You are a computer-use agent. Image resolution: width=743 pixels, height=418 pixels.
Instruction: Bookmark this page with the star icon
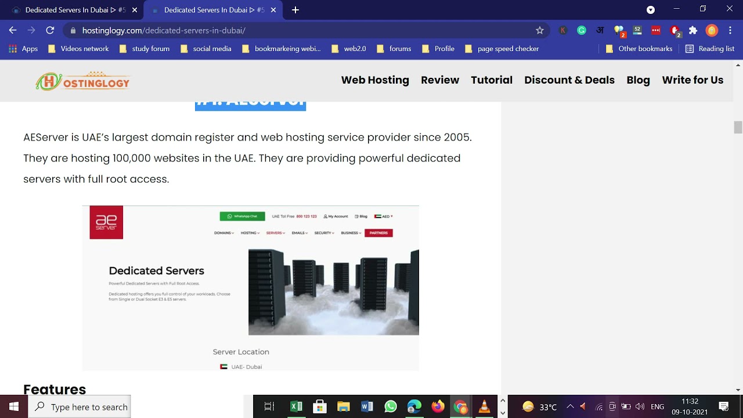point(540,30)
